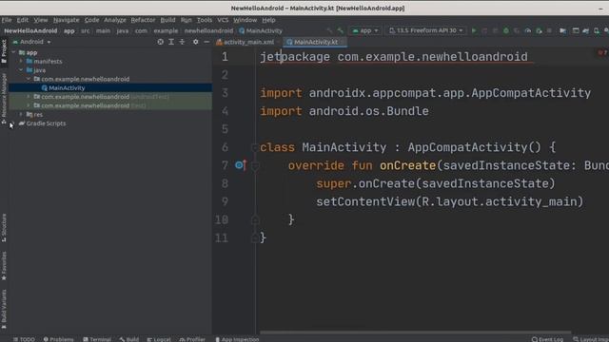The height and width of the screenshot is (342, 609).
Task: Click the editor horizontal scrollbar
Action: (x=416, y=332)
